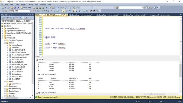Viewport: 183px width, 103px height.
Task: Click the Change Connection icon
Action: [x=6, y=11]
